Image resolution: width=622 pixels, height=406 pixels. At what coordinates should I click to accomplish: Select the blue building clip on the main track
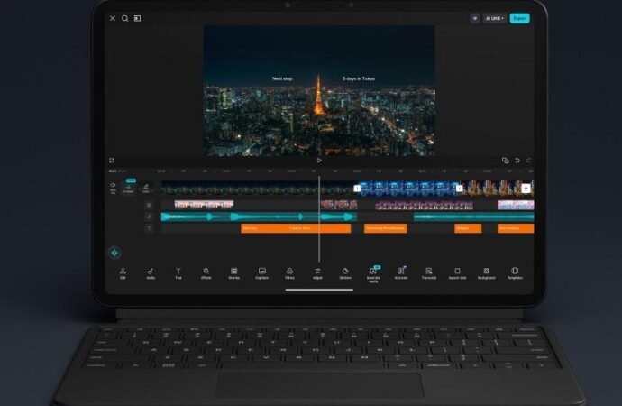408,189
